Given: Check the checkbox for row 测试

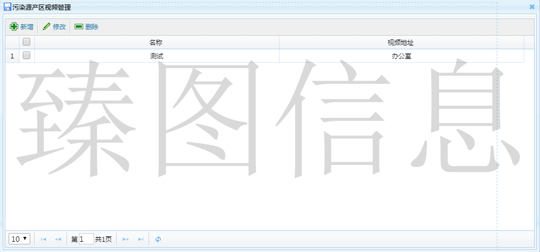Looking at the screenshot, I should coord(26,56).
